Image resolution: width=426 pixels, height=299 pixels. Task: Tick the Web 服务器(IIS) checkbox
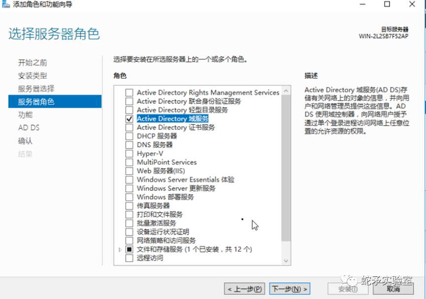click(x=130, y=171)
